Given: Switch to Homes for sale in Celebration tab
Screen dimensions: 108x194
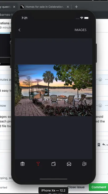Looking at the screenshot, I should pos(44,7).
